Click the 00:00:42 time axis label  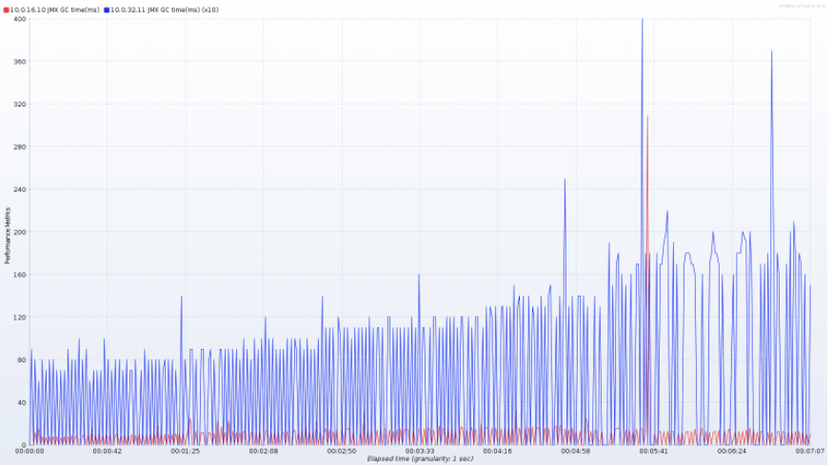coord(107,451)
